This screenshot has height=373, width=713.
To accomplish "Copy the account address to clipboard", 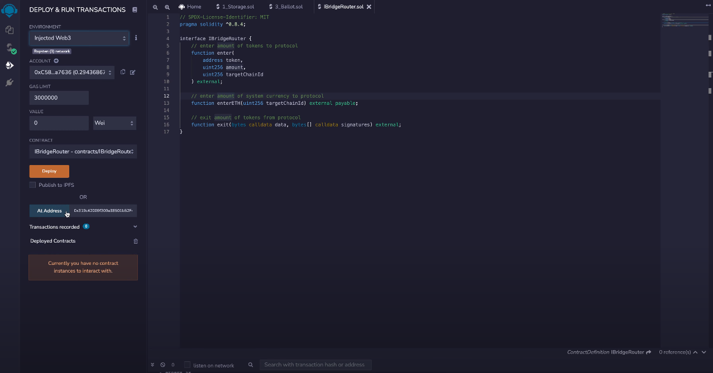I will pyautogui.click(x=123, y=72).
